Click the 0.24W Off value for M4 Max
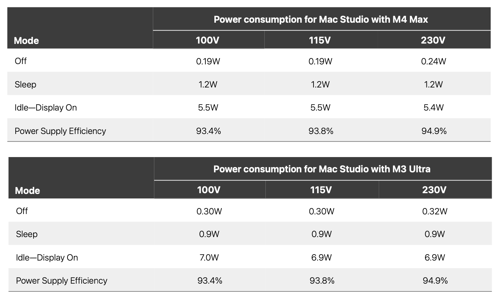 (x=433, y=61)
